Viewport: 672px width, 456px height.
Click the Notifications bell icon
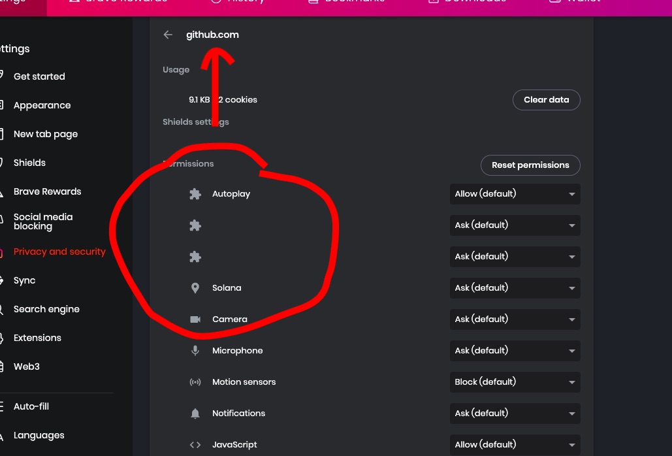pyautogui.click(x=195, y=414)
